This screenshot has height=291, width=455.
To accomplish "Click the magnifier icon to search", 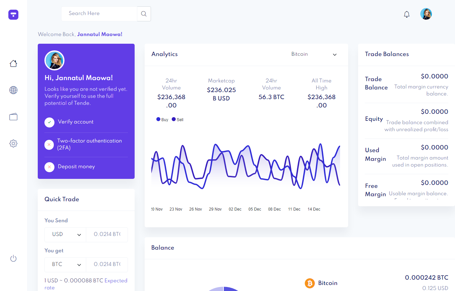I will click(x=144, y=14).
